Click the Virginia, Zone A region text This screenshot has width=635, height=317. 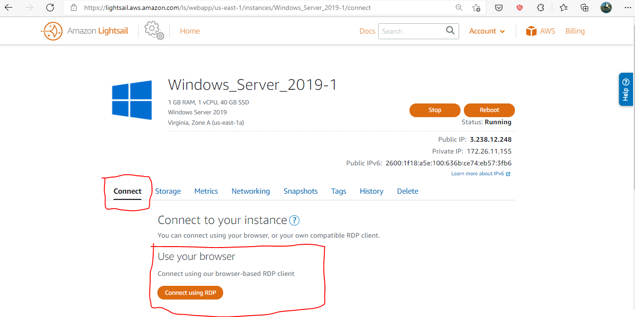206,123
